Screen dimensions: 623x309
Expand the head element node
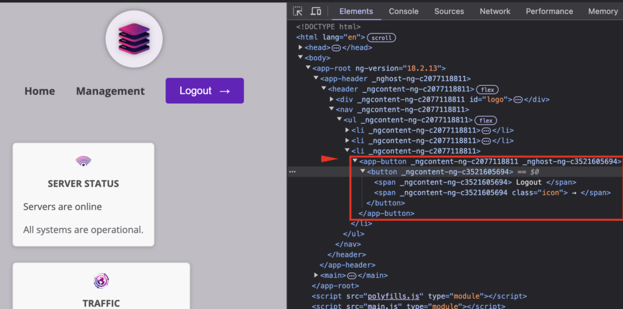tap(301, 47)
